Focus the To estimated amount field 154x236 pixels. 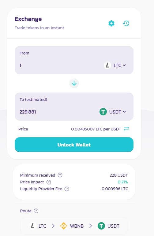click(x=58, y=112)
